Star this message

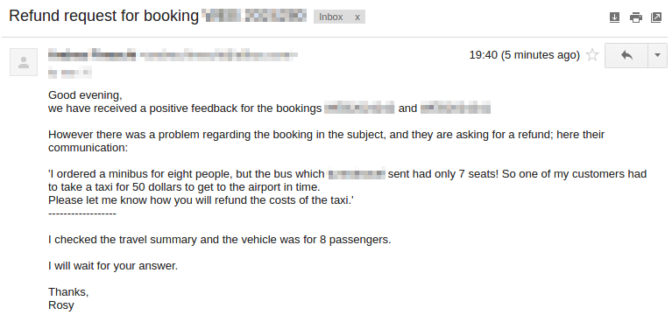click(592, 55)
